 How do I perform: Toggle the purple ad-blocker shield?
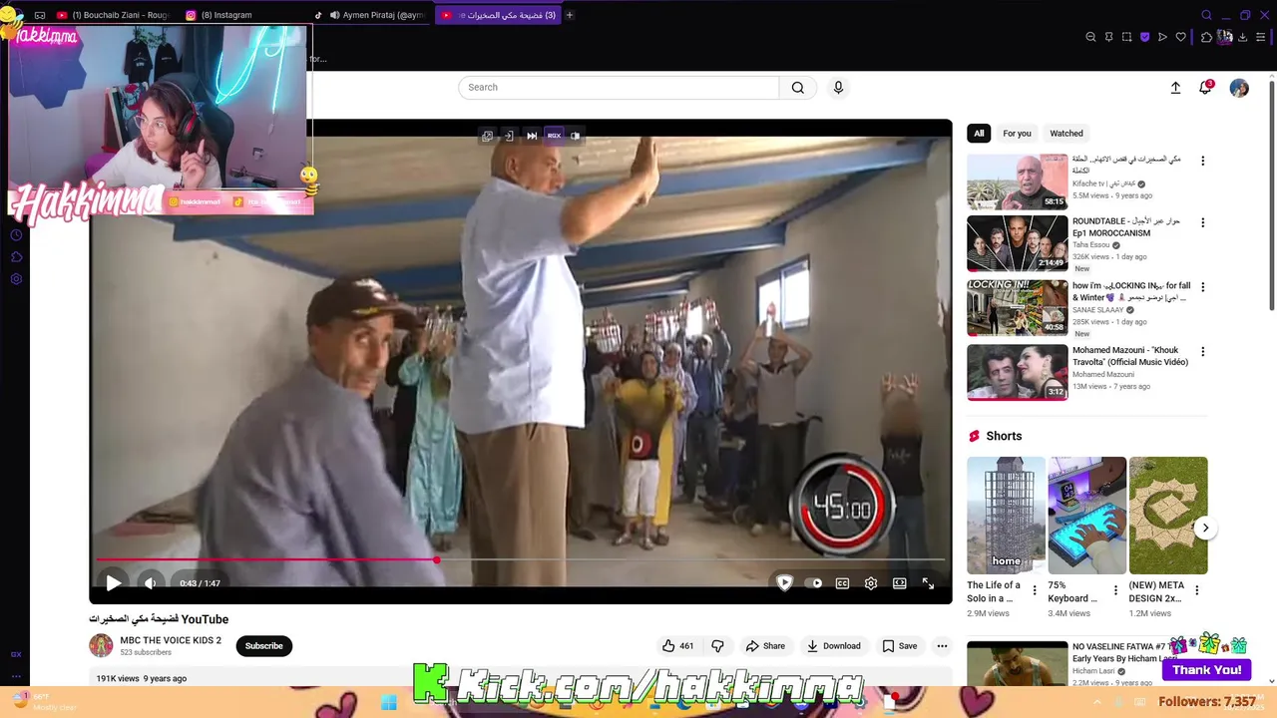click(x=1144, y=37)
